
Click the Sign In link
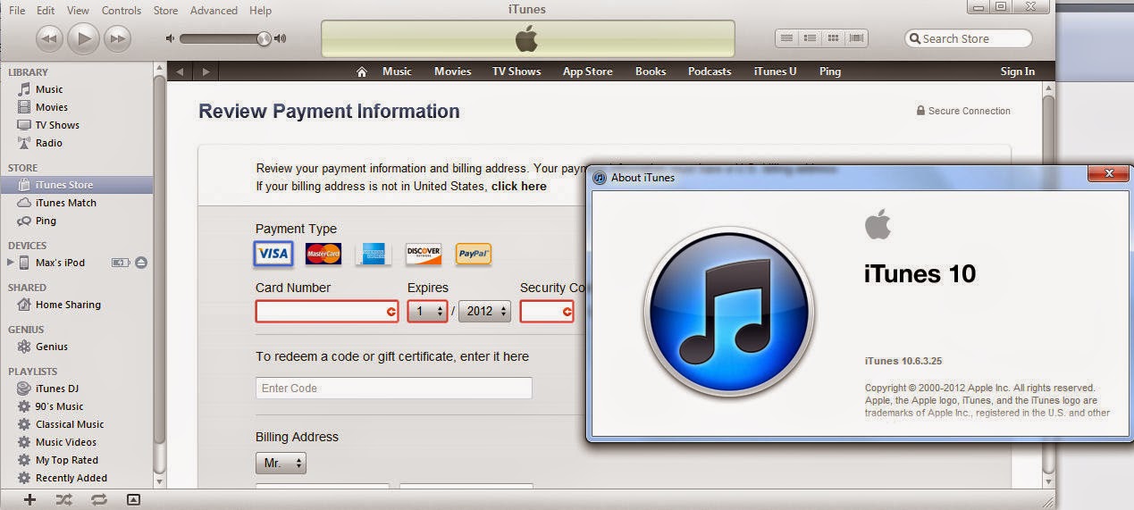click(x=1018, y=71)
